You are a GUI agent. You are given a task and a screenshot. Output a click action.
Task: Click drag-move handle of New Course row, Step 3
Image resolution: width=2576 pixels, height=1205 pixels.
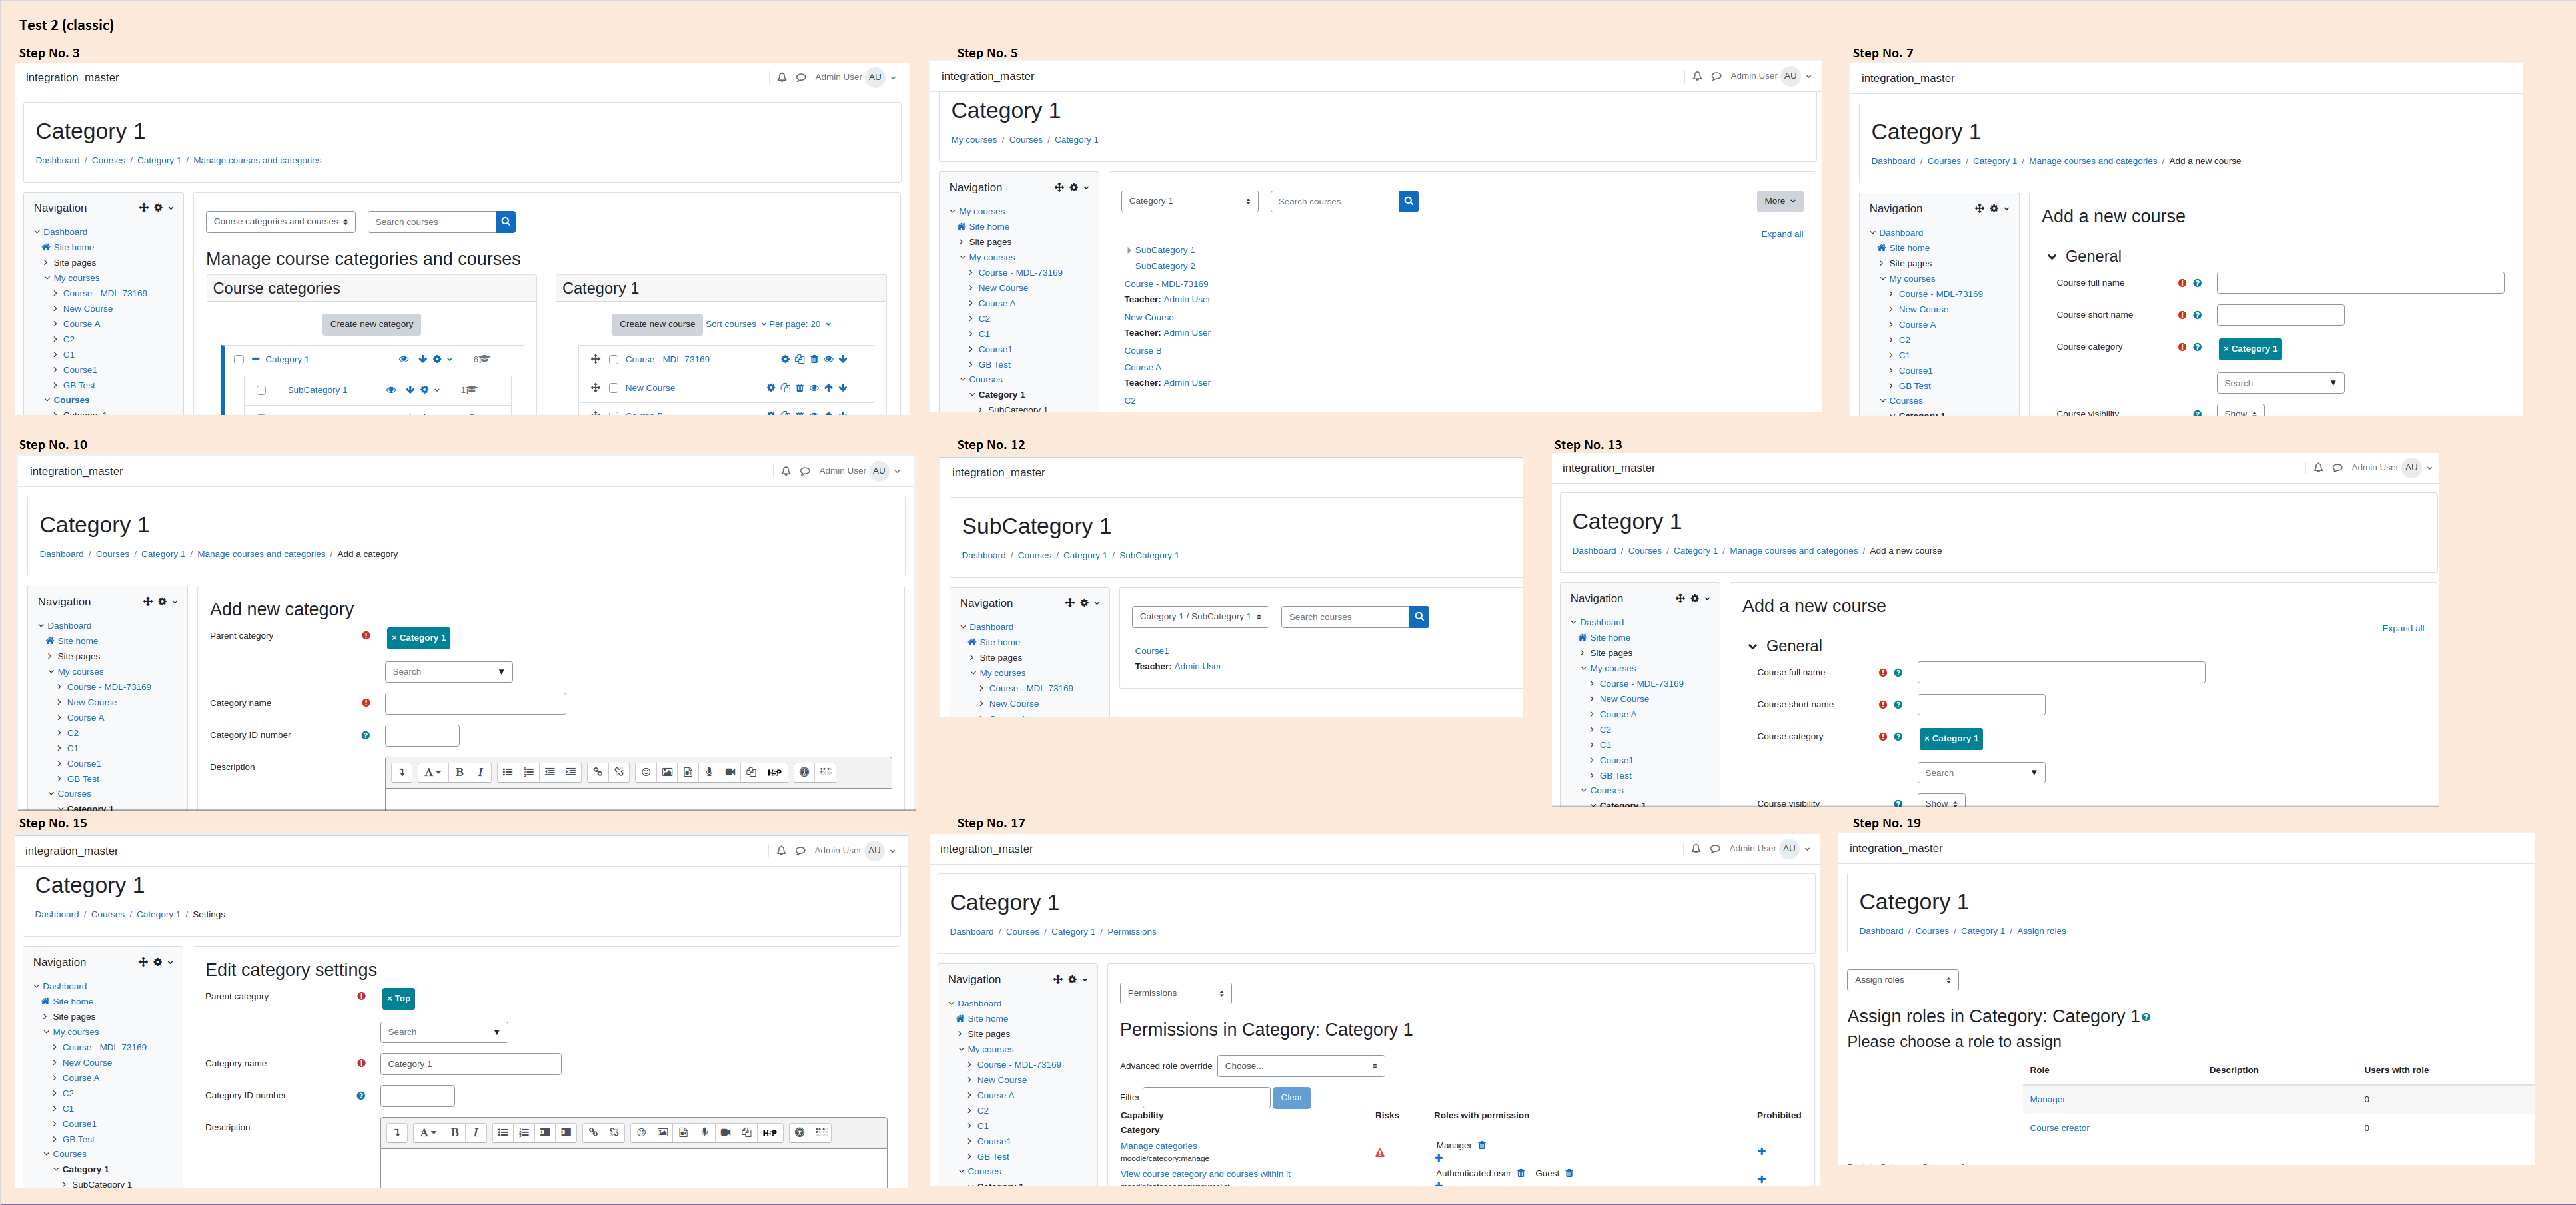pos(595,388)
